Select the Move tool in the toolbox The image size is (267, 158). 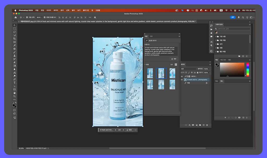click(x=15, y=25)
